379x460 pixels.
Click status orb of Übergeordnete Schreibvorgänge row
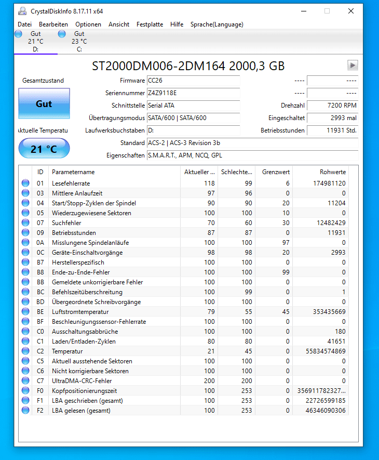coord(25,301)
